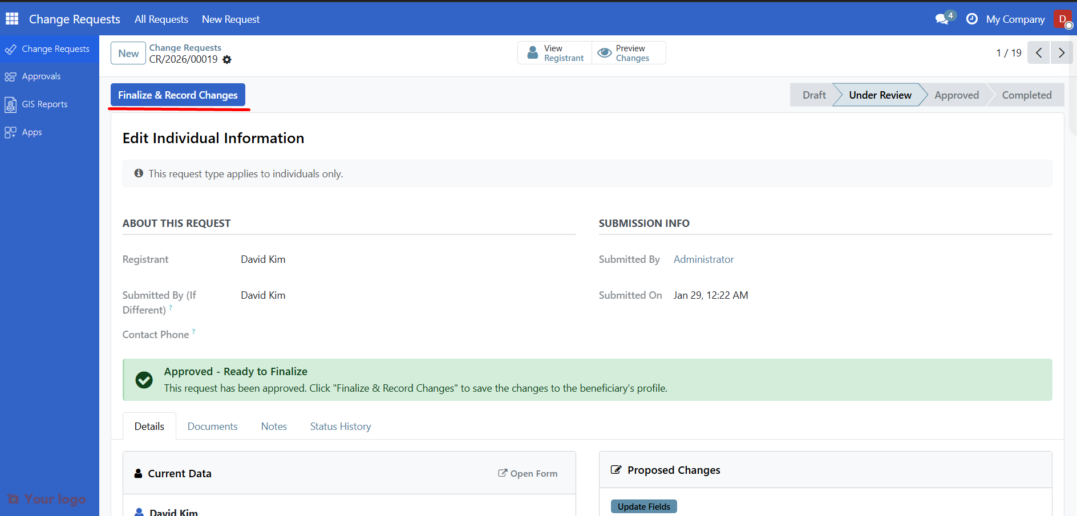Image resolution: width=1077 pixels, height=516 pixels.
Task: Go to next record arrow
Action: [x=1061, y=53]
